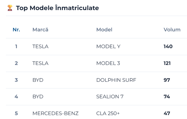Click the Top Modele Înmatriculate heading

[57, 8]
